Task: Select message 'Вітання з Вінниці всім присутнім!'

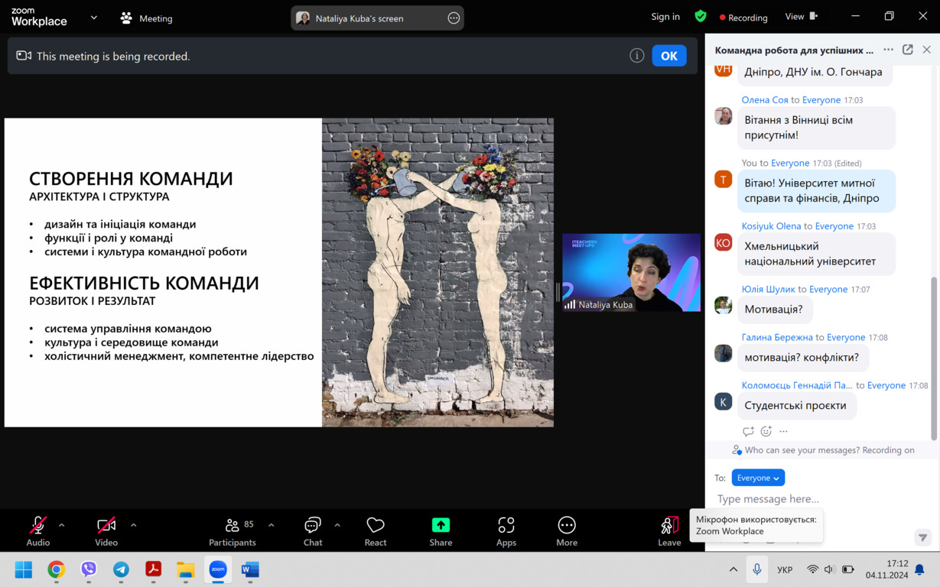Action: pos(816,128)
